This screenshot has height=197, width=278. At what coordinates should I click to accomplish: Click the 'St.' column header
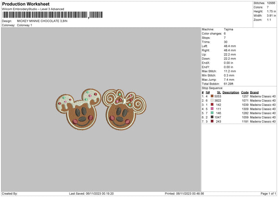coord(219,92)
